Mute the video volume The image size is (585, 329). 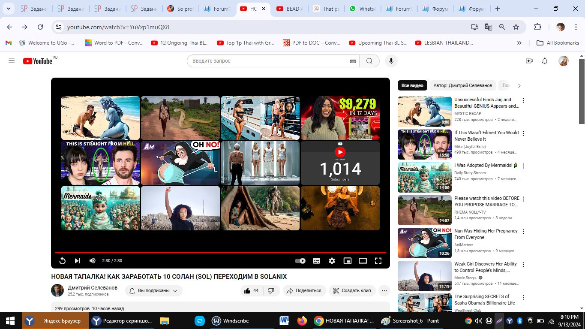pos(92,261)
